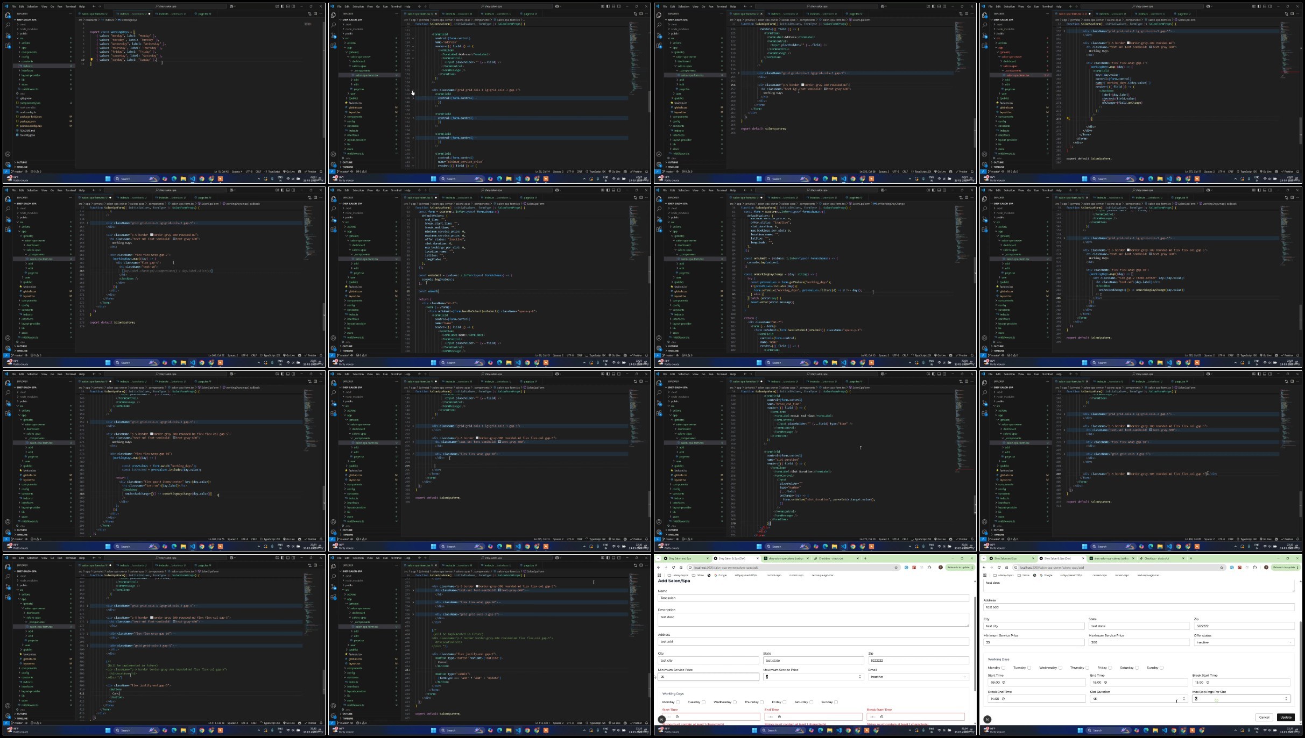
Task: Open extensions puzzle icon in Update-button browser frame
Action: tap(1255, 567)
